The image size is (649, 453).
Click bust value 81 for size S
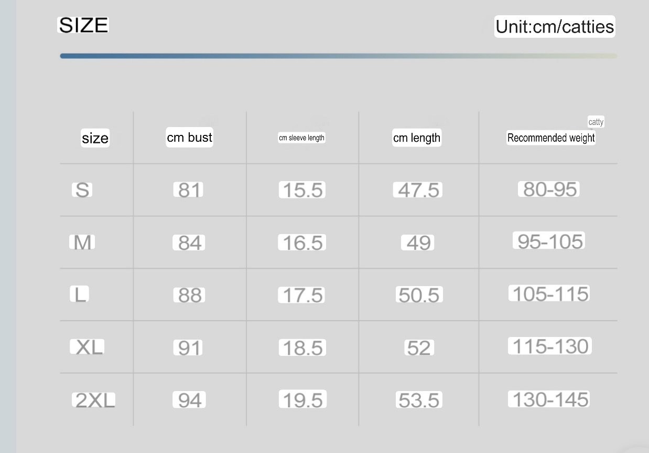188,189
